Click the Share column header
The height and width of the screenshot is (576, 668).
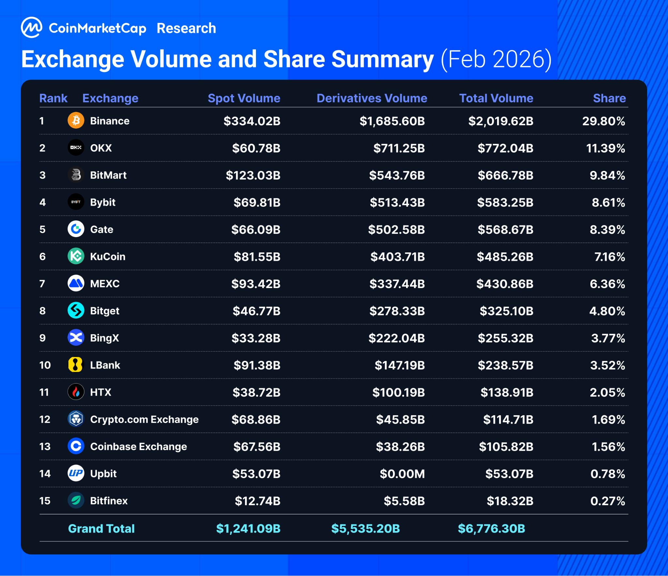[x=609, y=98]
